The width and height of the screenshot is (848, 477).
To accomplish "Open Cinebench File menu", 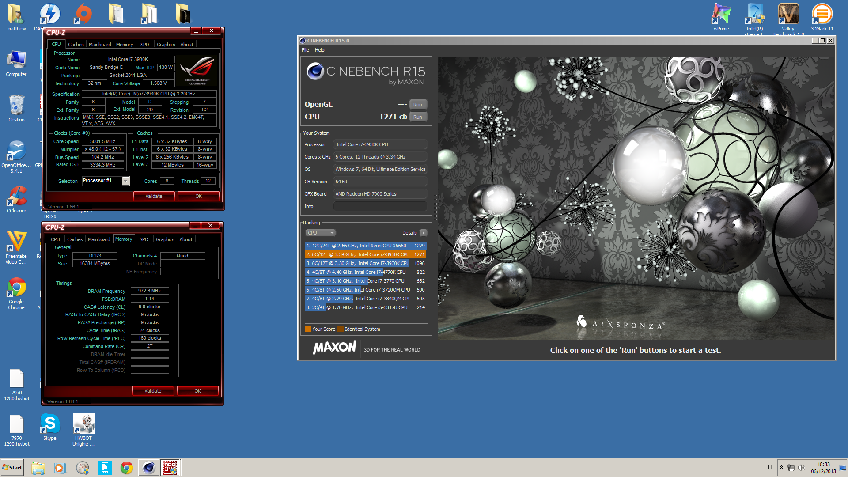I will pyautogui.click(x=305, y=50).
